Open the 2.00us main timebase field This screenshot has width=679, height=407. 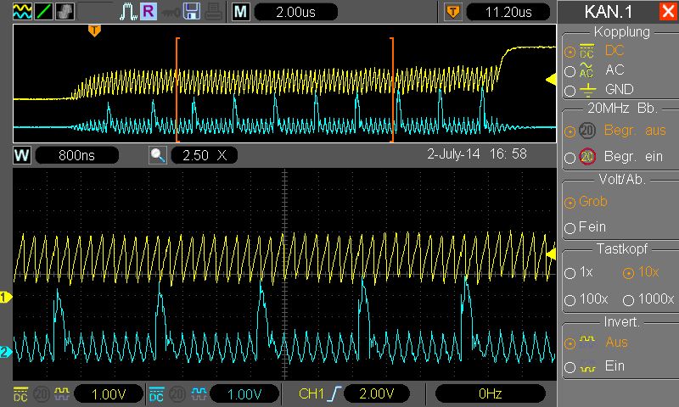pyautogui.click(x=295, y=12)
